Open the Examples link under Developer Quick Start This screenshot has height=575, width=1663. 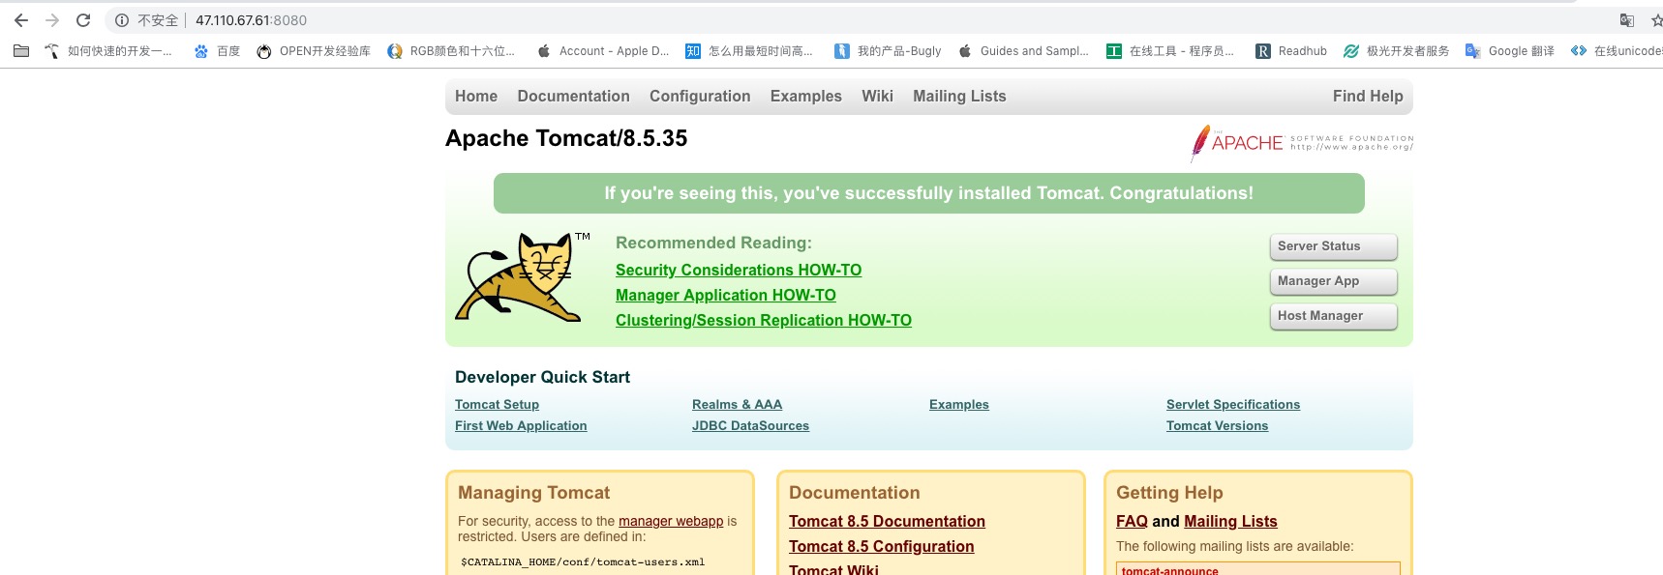pos(959,405)
